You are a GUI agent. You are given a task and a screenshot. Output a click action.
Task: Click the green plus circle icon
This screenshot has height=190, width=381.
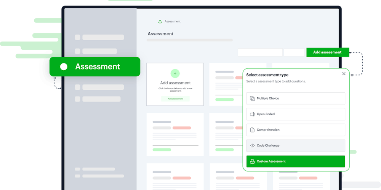tap(175, 73)
